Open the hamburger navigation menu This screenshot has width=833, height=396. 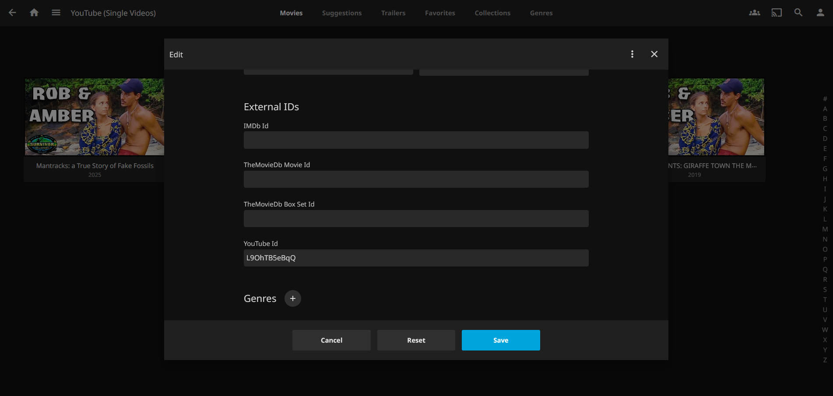pos(56,13)
